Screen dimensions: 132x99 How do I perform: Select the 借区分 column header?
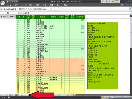coord(61,17)
